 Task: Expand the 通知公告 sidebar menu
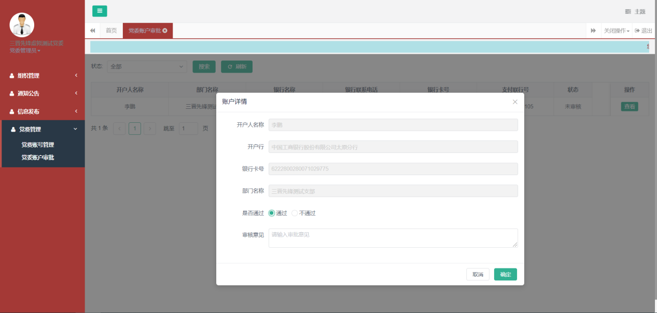tap(43, 93)
